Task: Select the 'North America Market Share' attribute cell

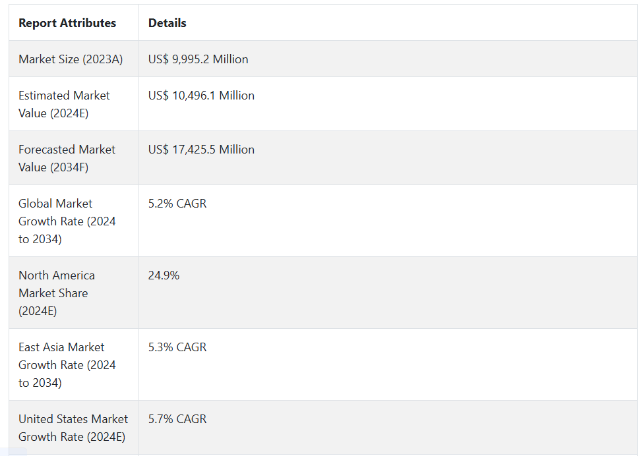Action: tap(56, 293)
